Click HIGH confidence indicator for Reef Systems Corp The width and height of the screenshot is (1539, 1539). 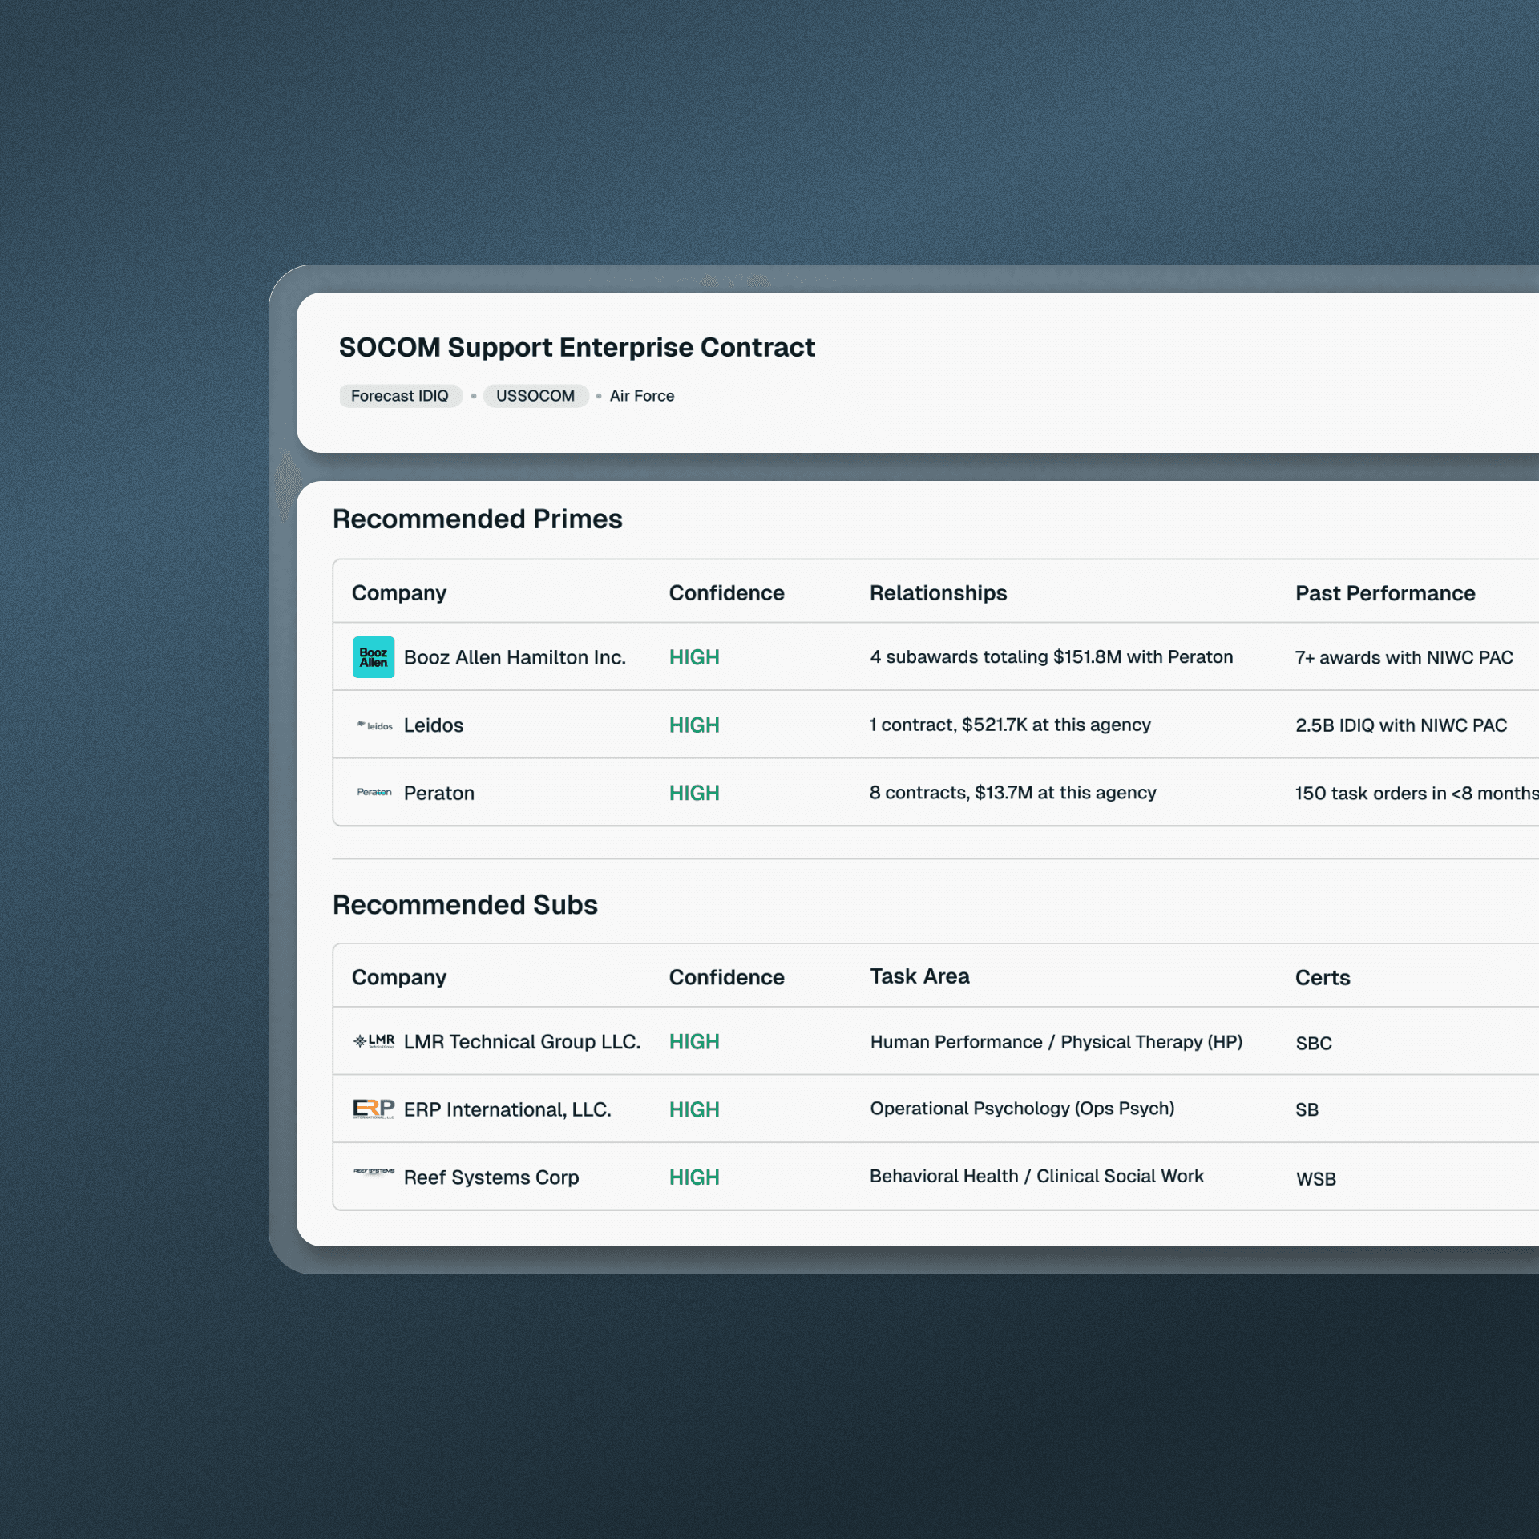coord(693,1177)
